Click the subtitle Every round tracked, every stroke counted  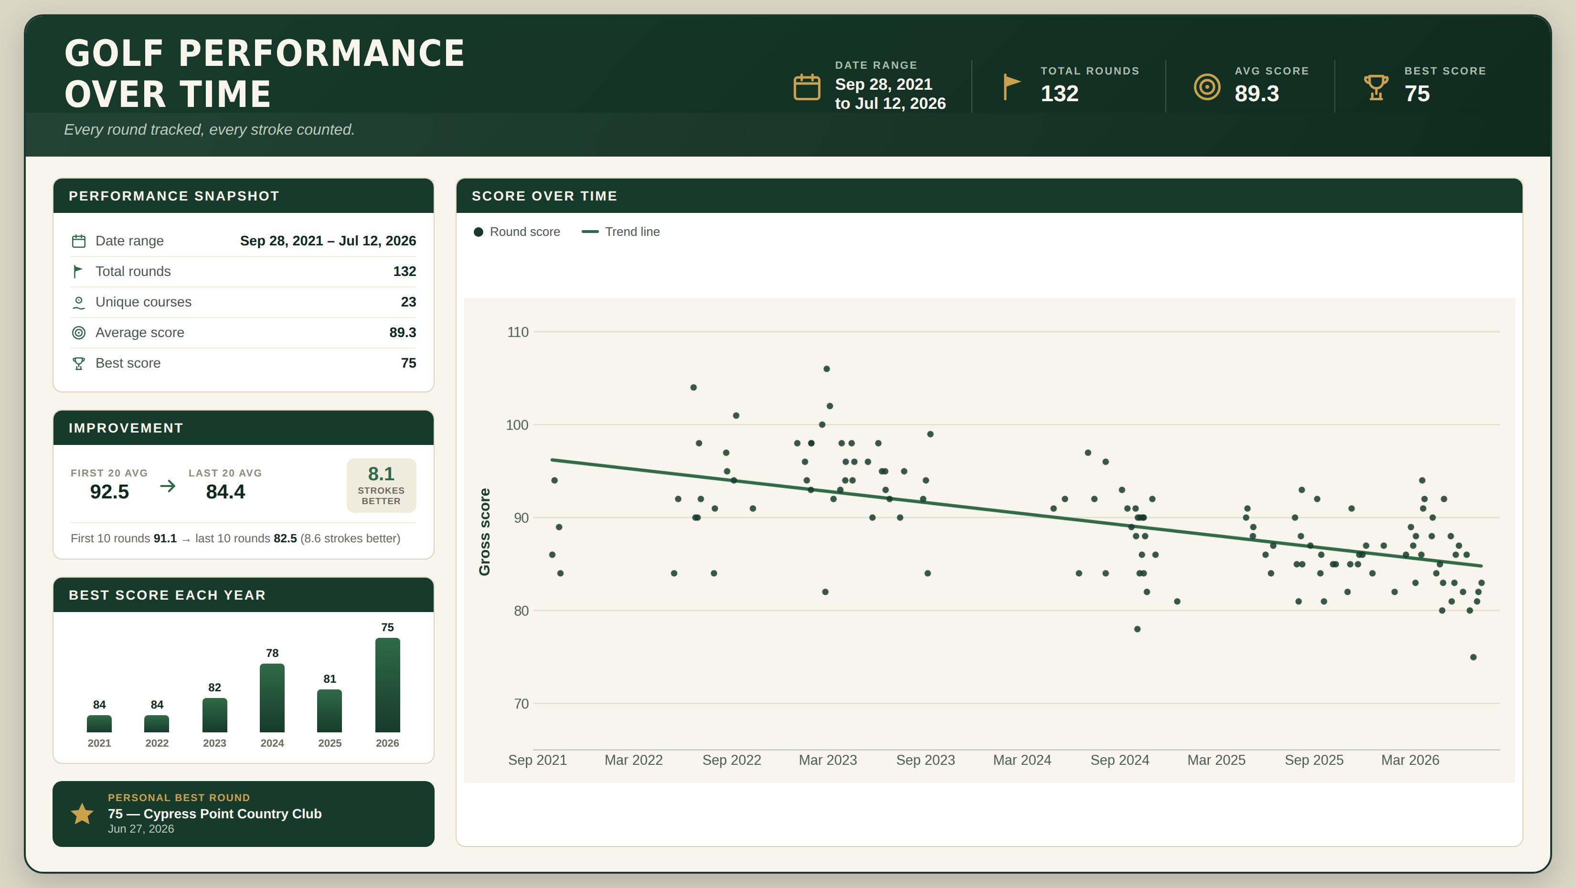pos(209,130)
